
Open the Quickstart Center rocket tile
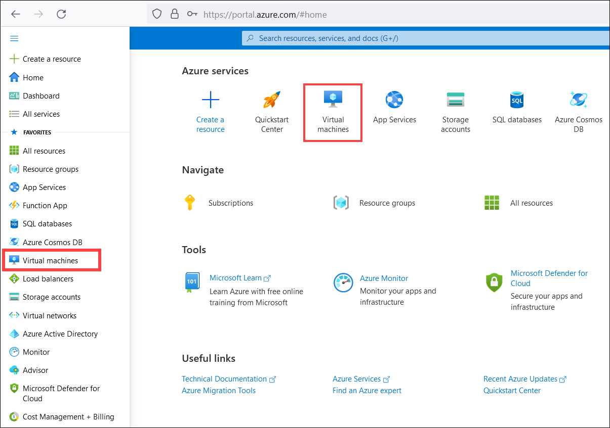point(272,112)
